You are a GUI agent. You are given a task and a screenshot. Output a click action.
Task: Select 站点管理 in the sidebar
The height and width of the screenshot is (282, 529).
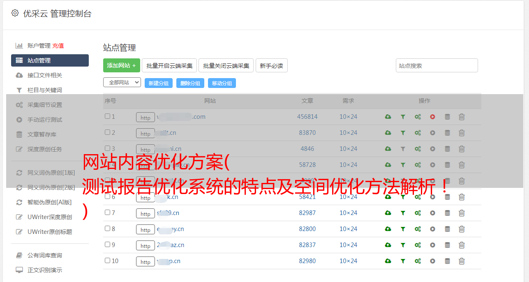coord(50,60)
